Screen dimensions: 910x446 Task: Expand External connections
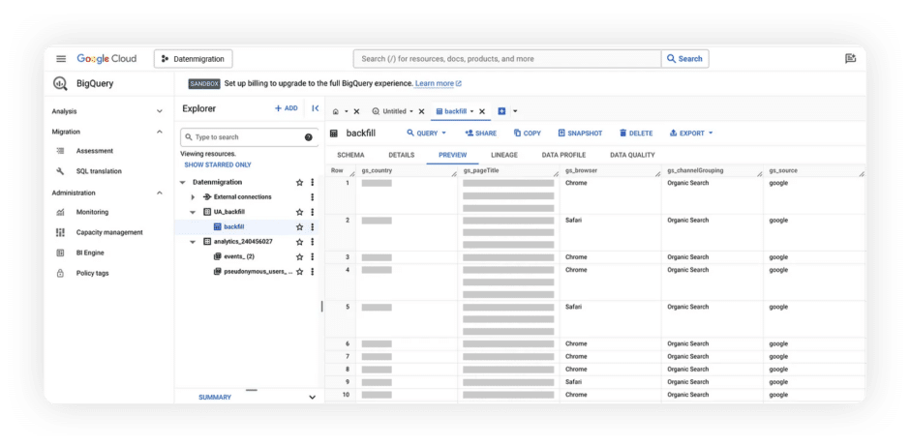(193, 197)
